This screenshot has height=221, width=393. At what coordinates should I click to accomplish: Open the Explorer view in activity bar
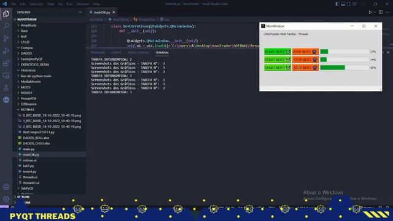6,14
